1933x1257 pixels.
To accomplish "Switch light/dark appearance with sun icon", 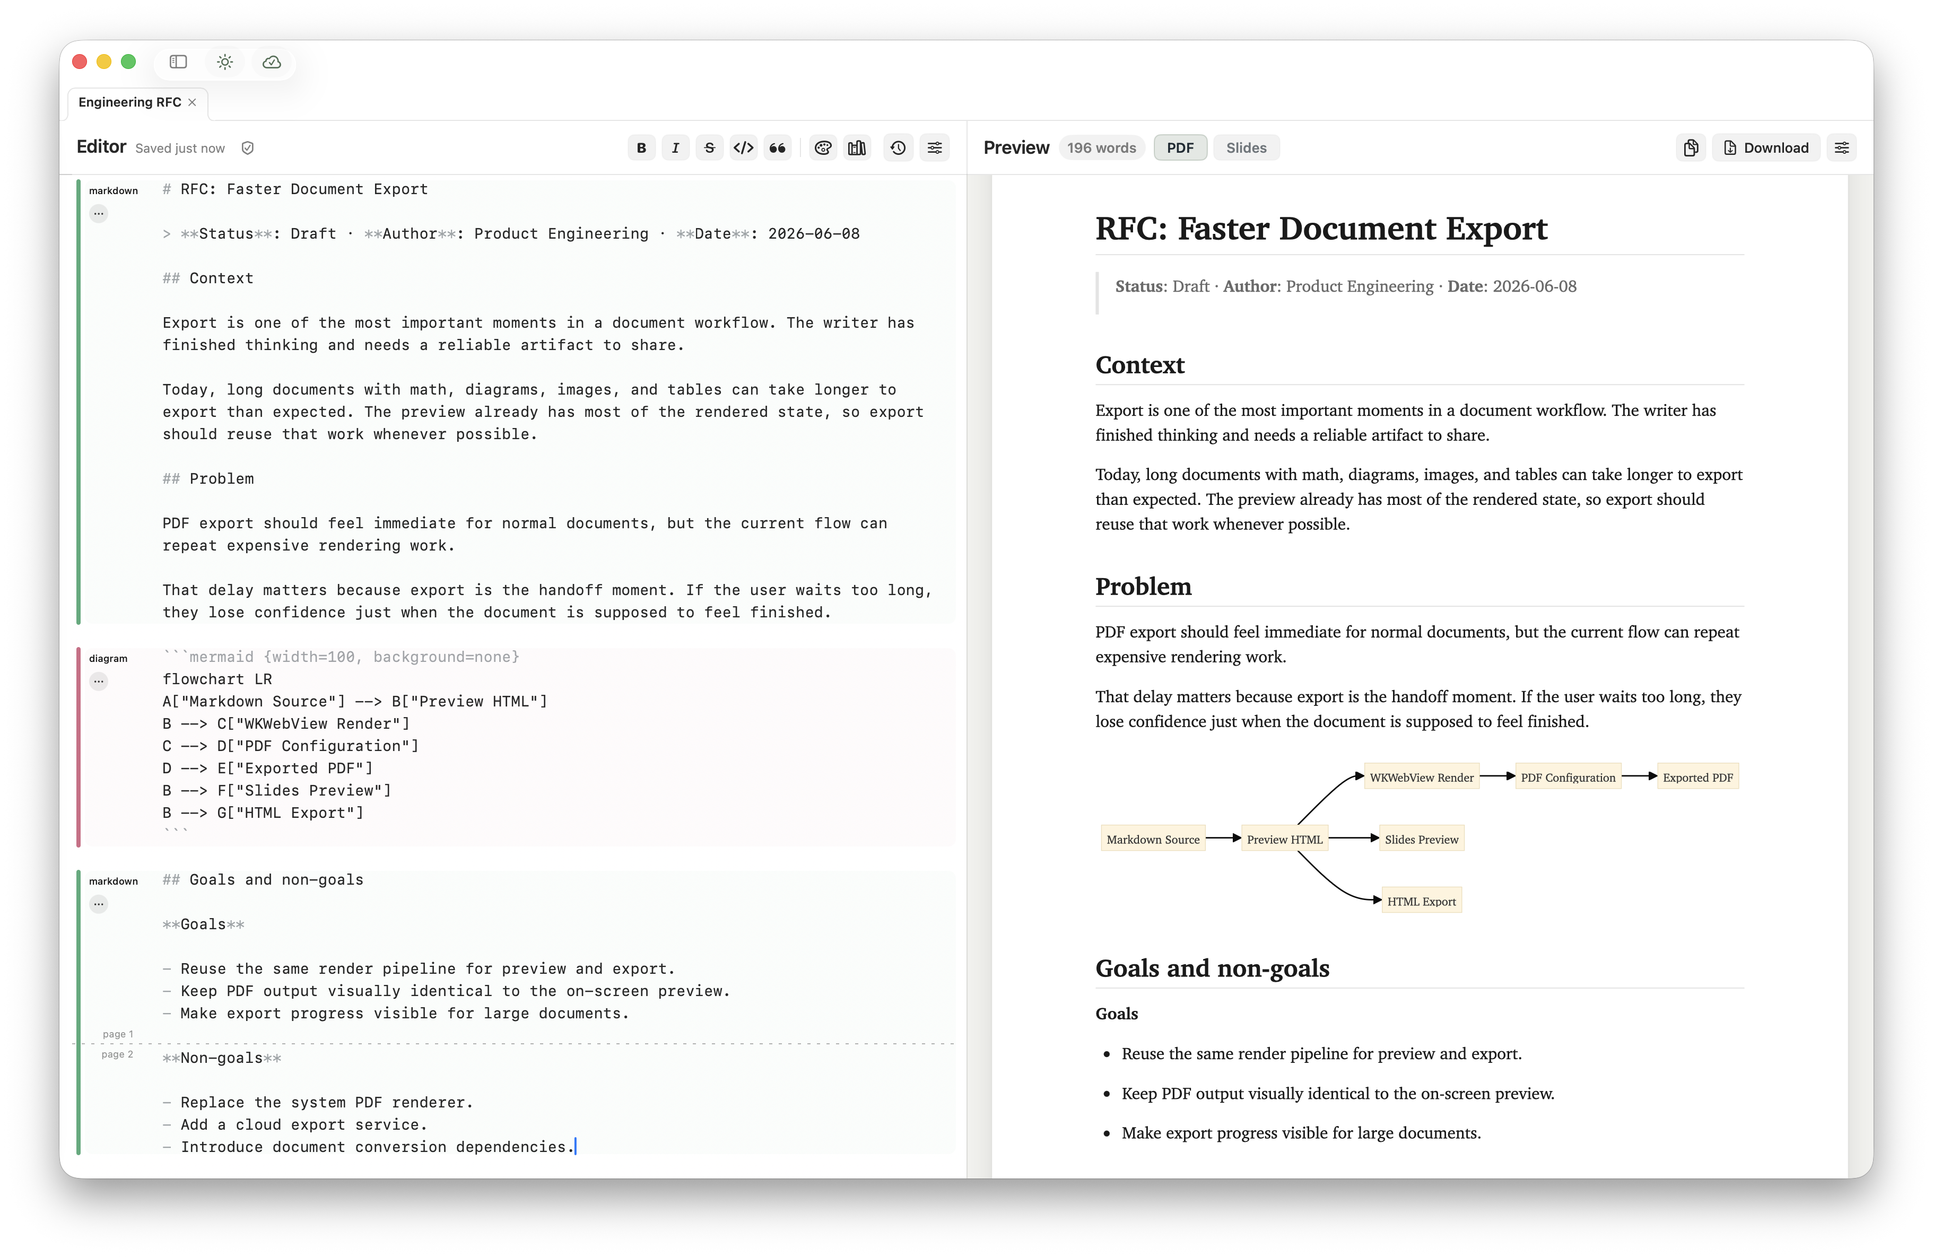I will pos(225,62).
